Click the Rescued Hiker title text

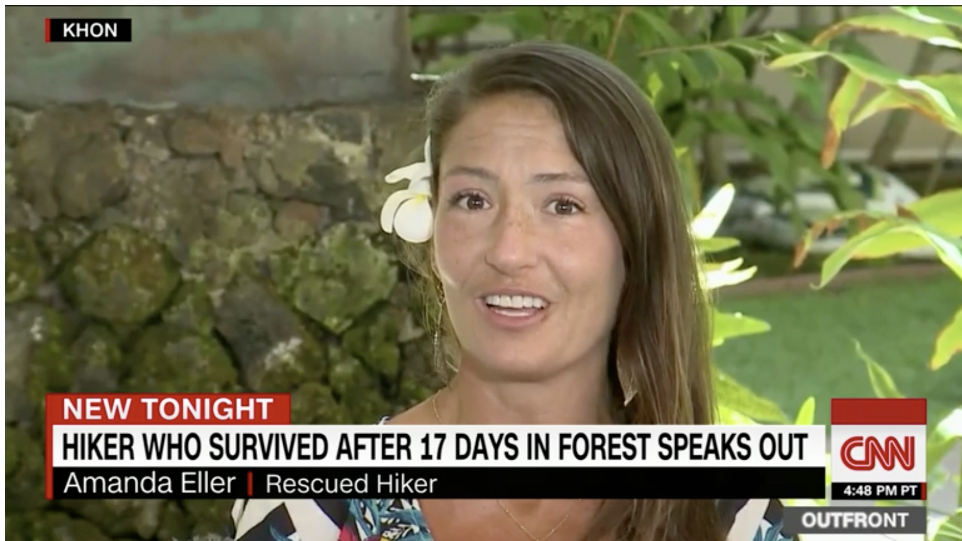[351, 484]
